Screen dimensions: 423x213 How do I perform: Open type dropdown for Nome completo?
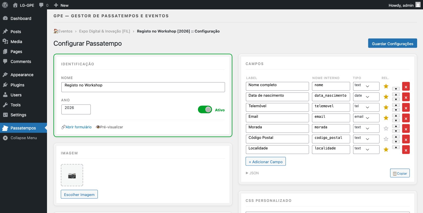tap(366, 86)
